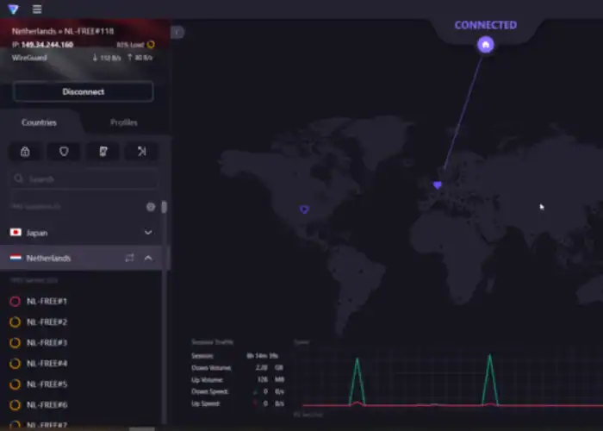The image size is (603, 431).
Task: Connect to server NL-FREE#1
Action: 81,302
